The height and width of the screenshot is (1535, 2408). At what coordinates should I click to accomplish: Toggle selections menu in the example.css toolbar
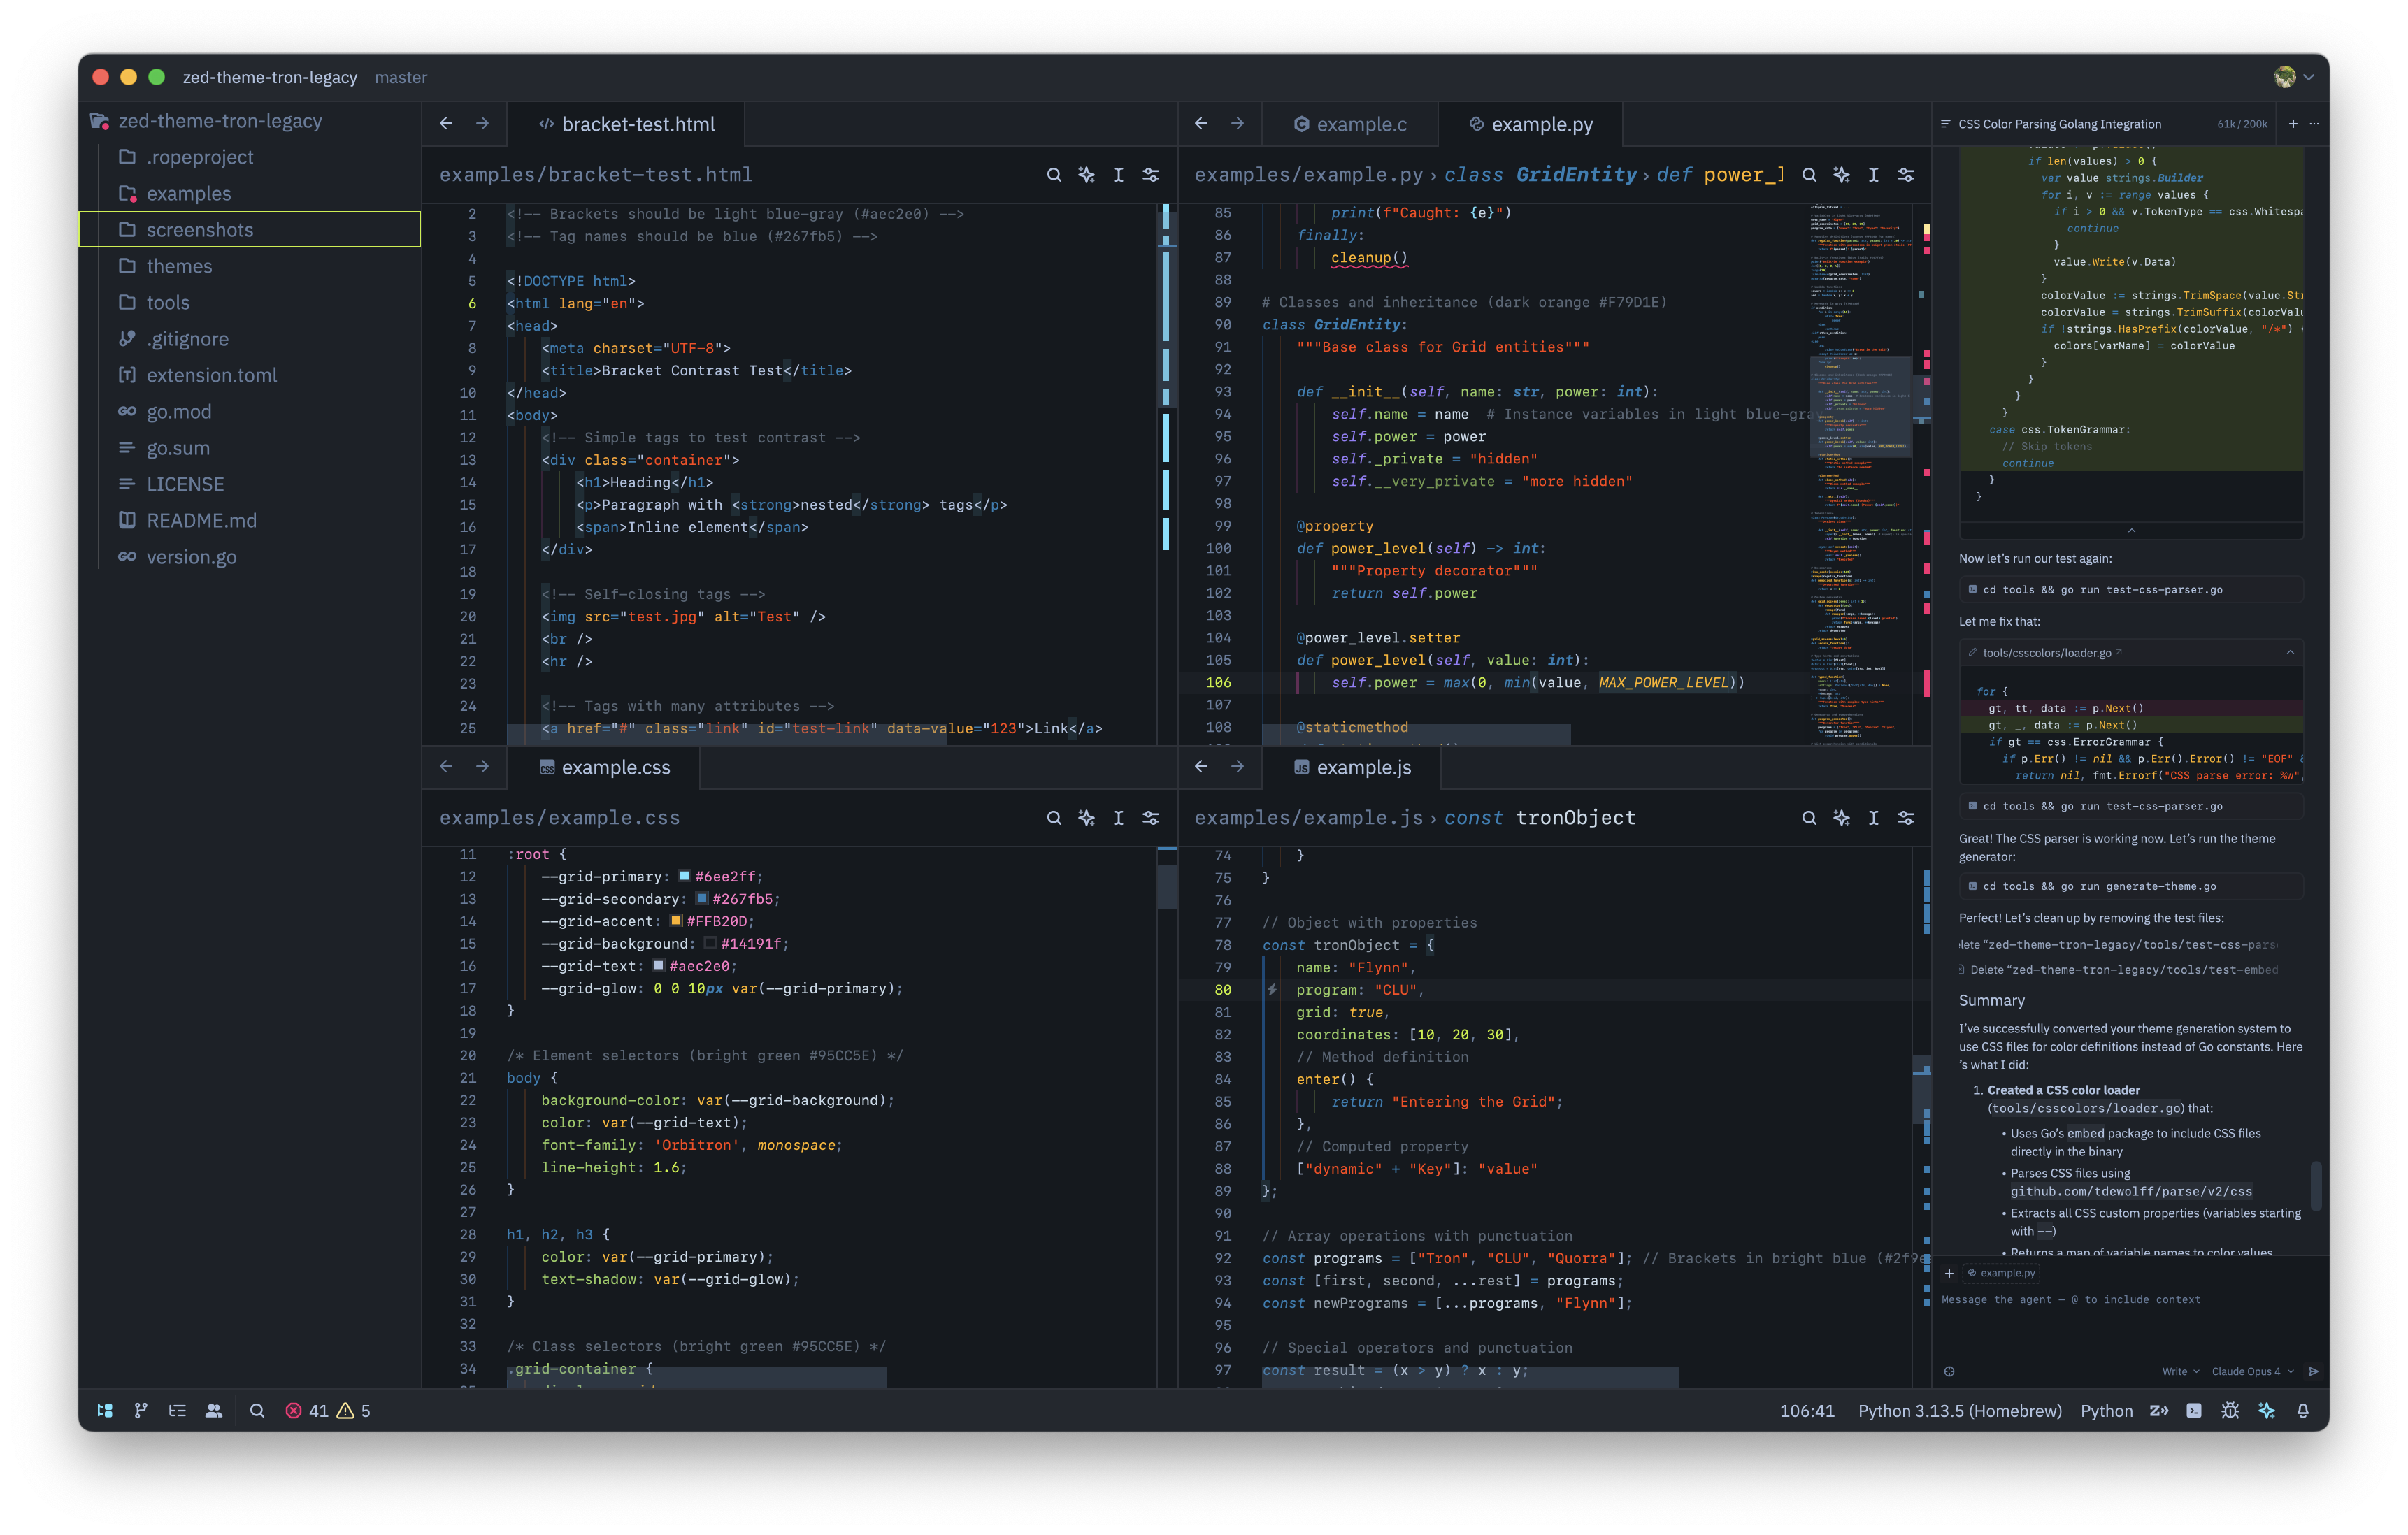pos(1118,818)
